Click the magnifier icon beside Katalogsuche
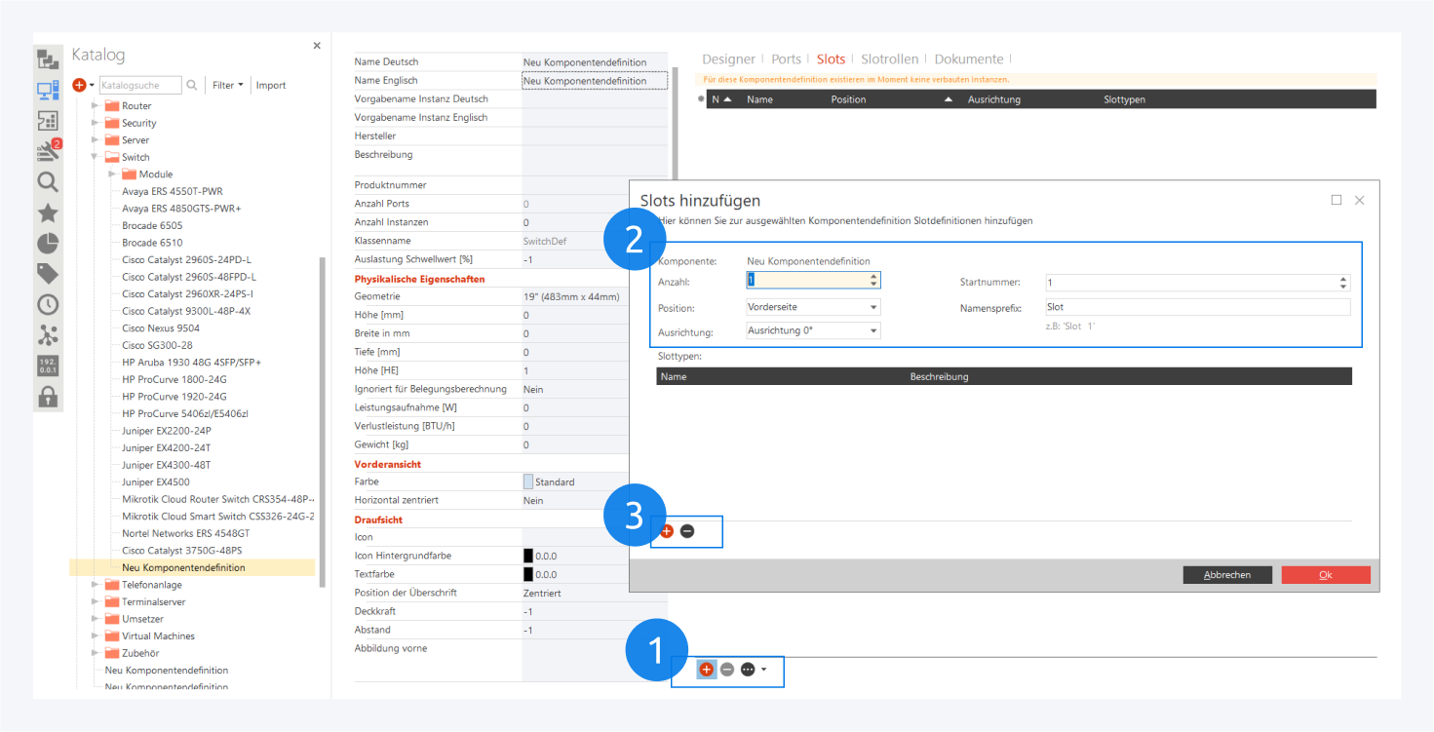Viewport: 1434px width, 732px height. click(x=192, y=86)
